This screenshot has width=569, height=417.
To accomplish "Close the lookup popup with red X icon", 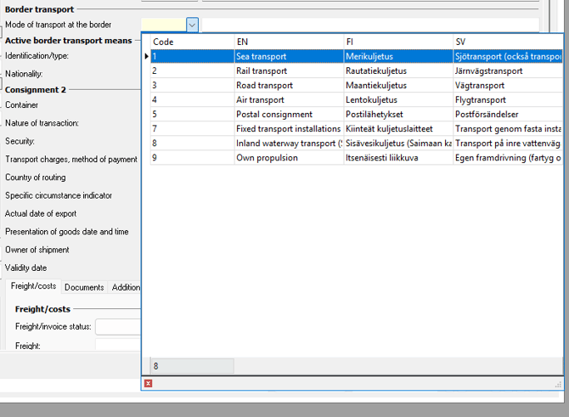I will [x=148, y=384].
